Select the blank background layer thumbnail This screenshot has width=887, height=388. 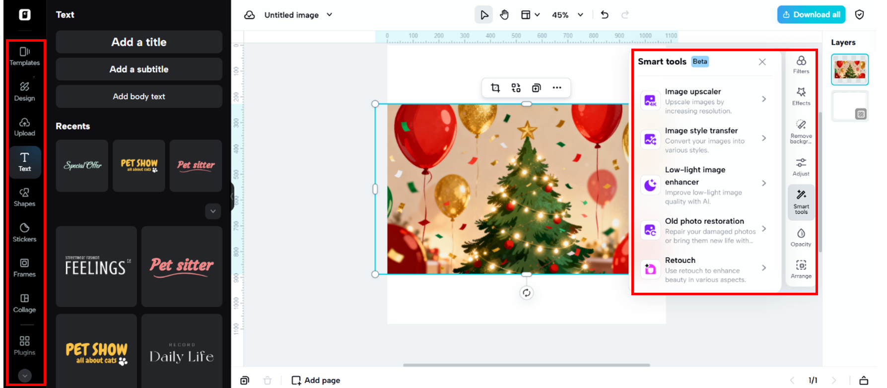click(850, 106)
